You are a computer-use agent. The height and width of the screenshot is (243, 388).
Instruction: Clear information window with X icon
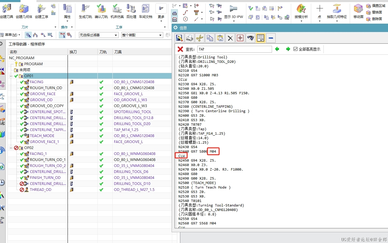230,38
